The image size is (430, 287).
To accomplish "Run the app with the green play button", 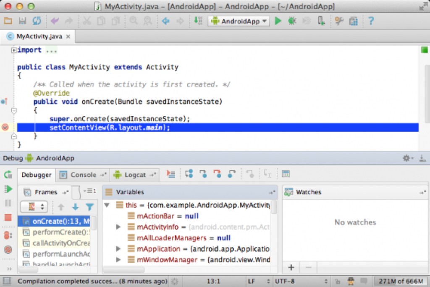I will (278, 20).
